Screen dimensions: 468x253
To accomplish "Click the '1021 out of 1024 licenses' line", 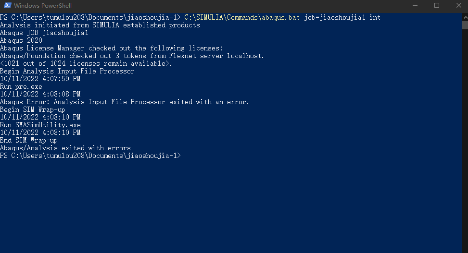I will [86, 63].
